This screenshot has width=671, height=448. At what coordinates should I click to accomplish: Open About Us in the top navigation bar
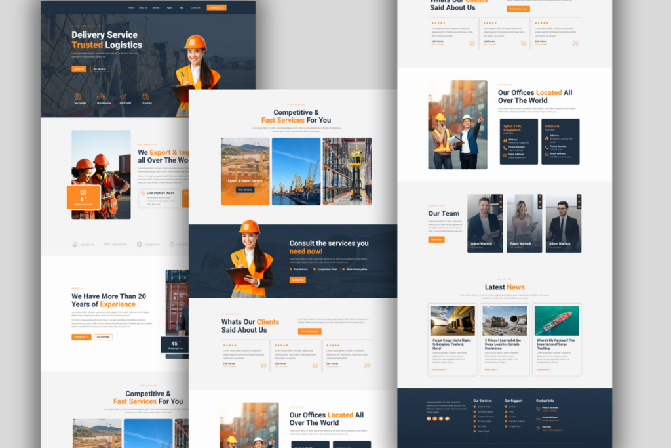143,8
